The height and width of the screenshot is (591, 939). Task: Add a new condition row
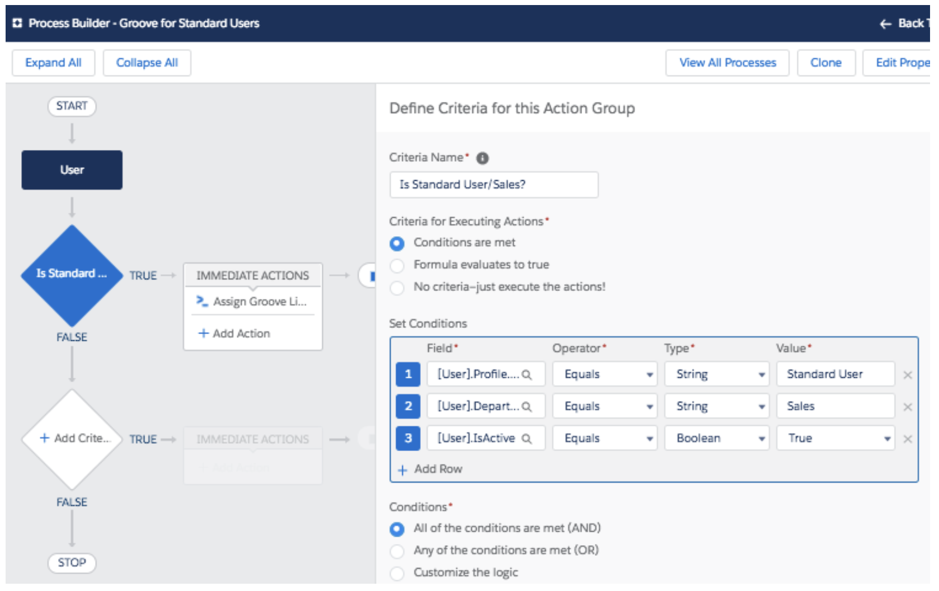[x=430, y=470]
